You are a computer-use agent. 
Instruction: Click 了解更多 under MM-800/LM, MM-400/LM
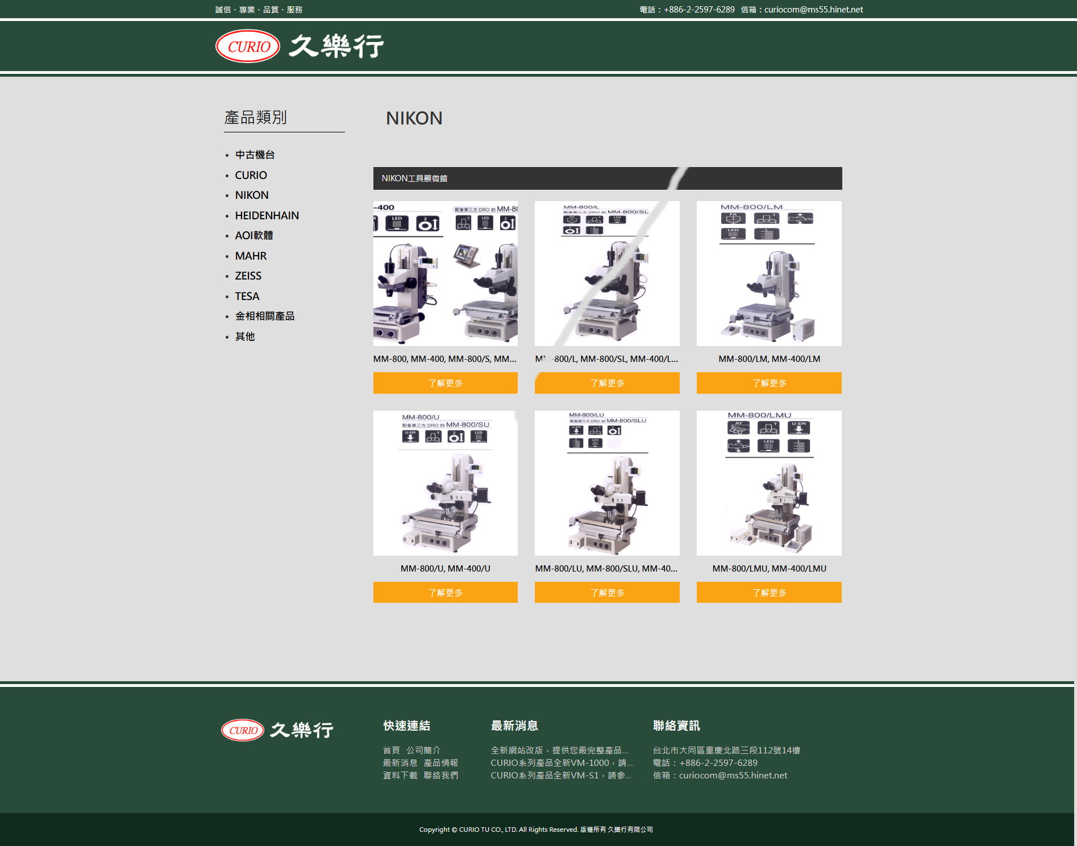pos(769,383)
